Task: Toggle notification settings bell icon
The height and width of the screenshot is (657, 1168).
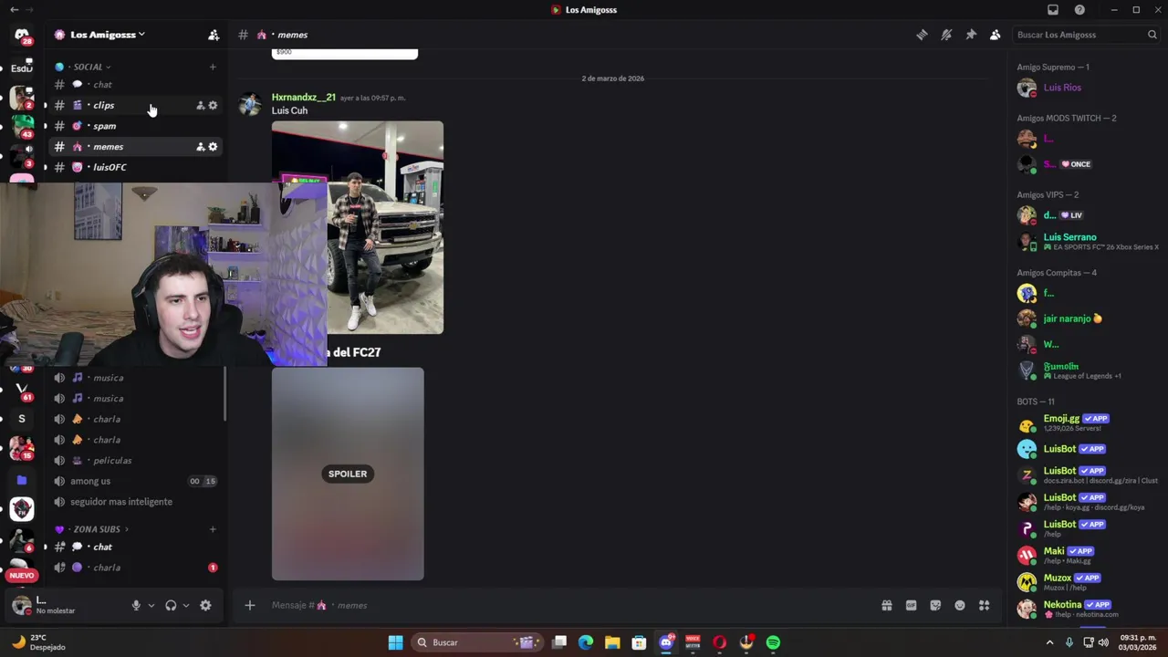Action: (946, 35)
